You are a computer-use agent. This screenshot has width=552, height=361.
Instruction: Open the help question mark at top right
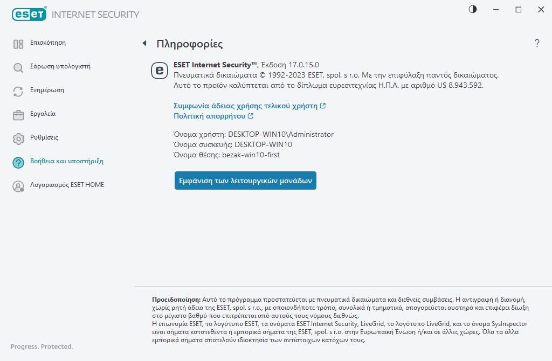(537, 44)
